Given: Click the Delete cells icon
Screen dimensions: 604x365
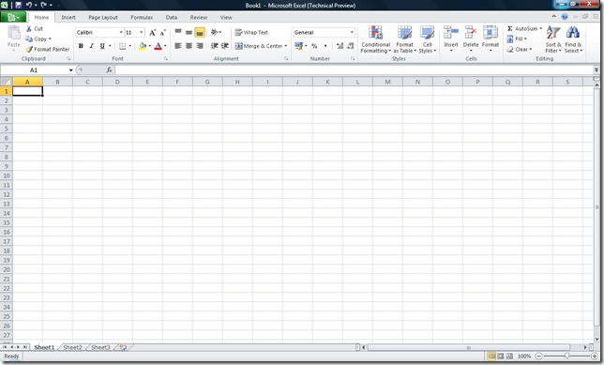Looking at the screenshot, I should [471, 33].
